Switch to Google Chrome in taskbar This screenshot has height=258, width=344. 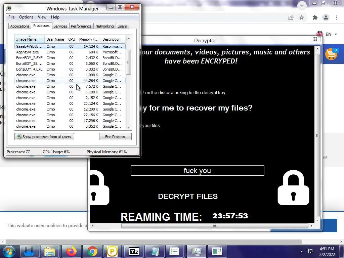coord(92,251)
